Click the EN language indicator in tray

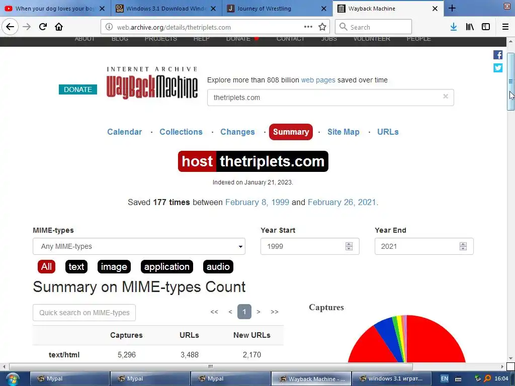pyautogui.click(x=445, y=378)
